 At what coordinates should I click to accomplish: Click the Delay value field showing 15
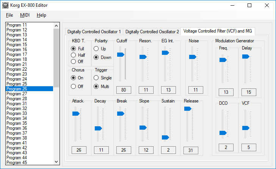coord(249,92)
